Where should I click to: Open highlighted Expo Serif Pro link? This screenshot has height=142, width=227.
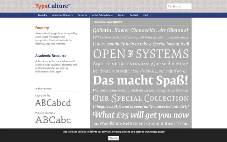pos(114,22)
